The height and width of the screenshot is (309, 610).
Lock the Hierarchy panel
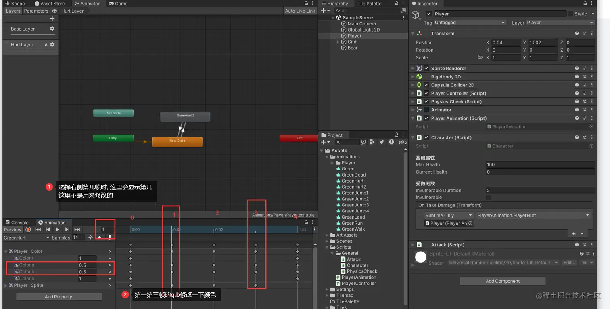coord(397,4)
